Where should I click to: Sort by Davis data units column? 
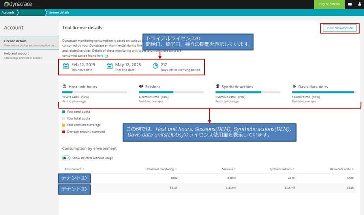(341, 169)
